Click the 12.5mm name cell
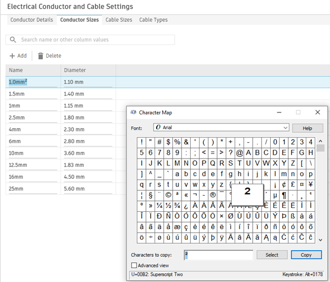 pyautogui.click(x=33, y=165)
